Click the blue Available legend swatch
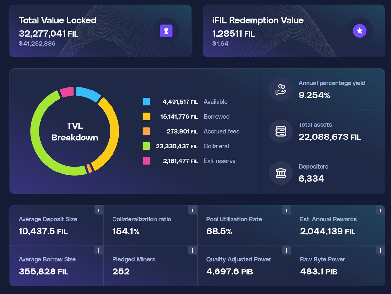The height and width of the screenshot is (294, 391). [146, 102]
